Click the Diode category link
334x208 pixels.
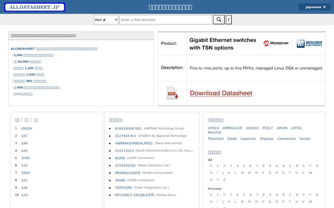pyautogui.click(x=232, y=139)
